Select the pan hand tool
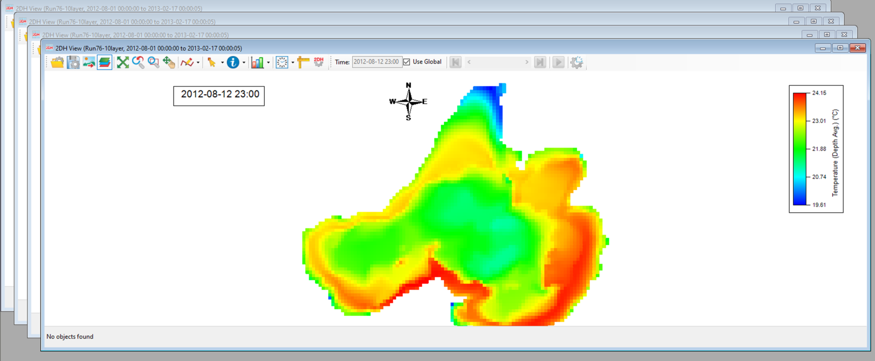Viewport: 875px width, 361px height. [169, 62]
